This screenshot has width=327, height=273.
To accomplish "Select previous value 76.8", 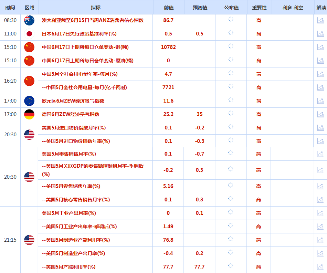I will tap(168, 240).
